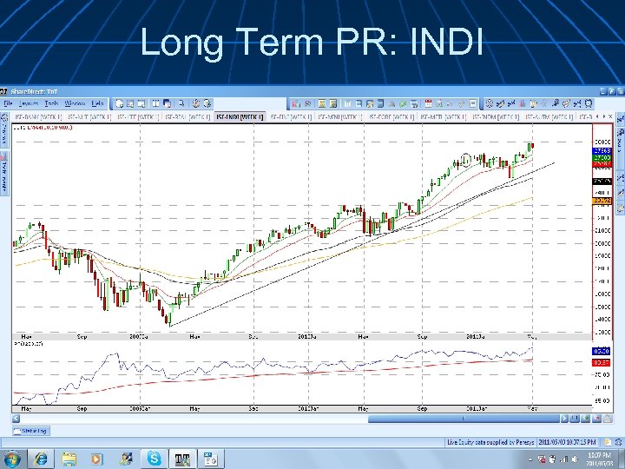
Task: Click "Live Equity data supplied by Peresys" text
Action: (x=490, y=442)
